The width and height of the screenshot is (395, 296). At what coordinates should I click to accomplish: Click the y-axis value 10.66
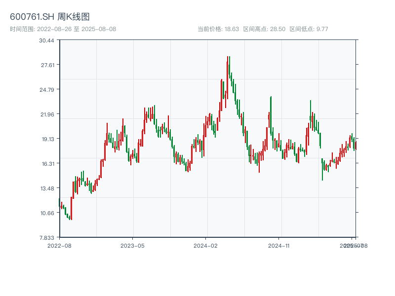pos(47,213)
